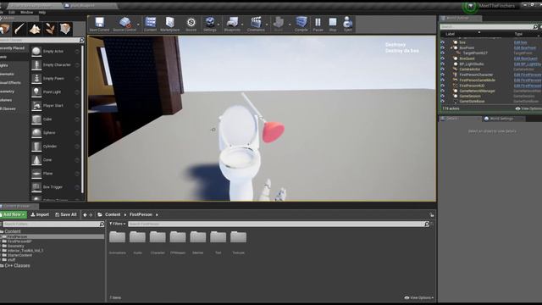Pick the Sphere shape item
Viewport: 542px width, 305px height.
[55, 133]
